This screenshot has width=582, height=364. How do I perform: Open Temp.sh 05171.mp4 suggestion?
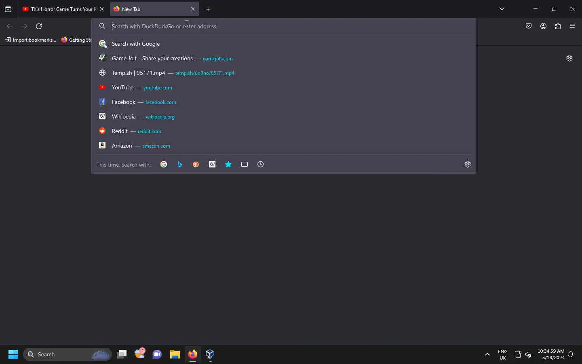pos(284,73)
